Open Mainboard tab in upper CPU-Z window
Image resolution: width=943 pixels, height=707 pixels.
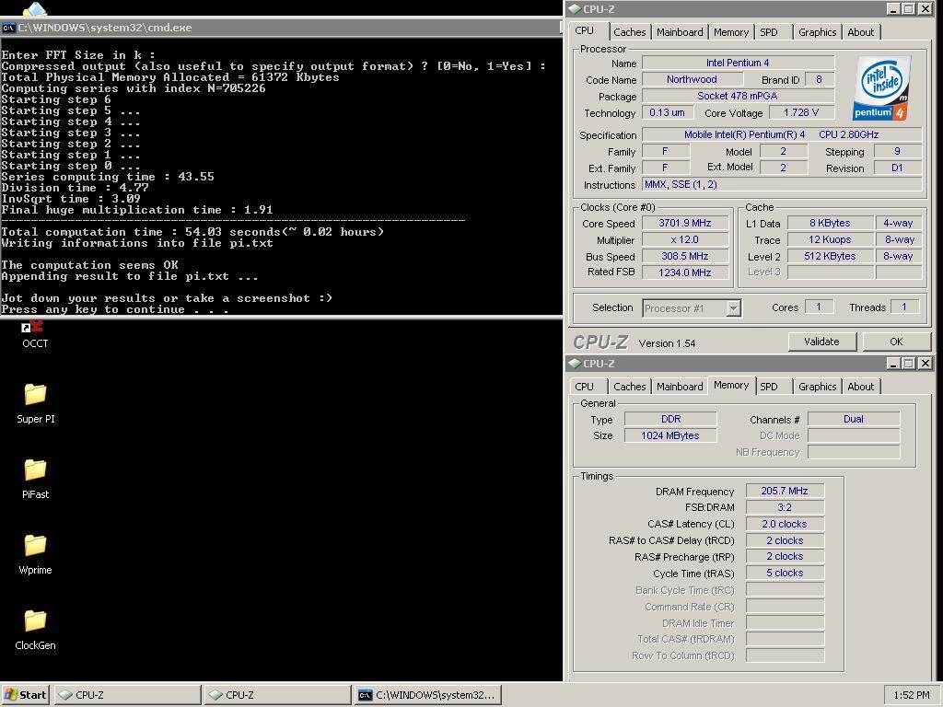click(680, 32)
